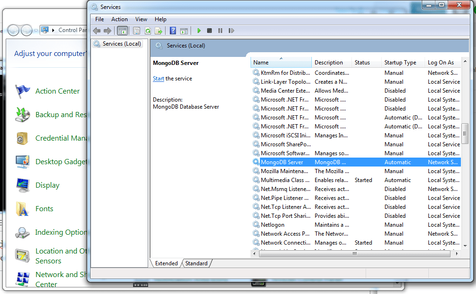Click the Start the service link
This screenshot has height=294, width=476.
pyautogui.click(x=158, y=79)
